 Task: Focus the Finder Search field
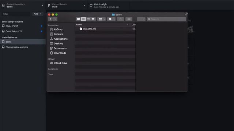166,19
